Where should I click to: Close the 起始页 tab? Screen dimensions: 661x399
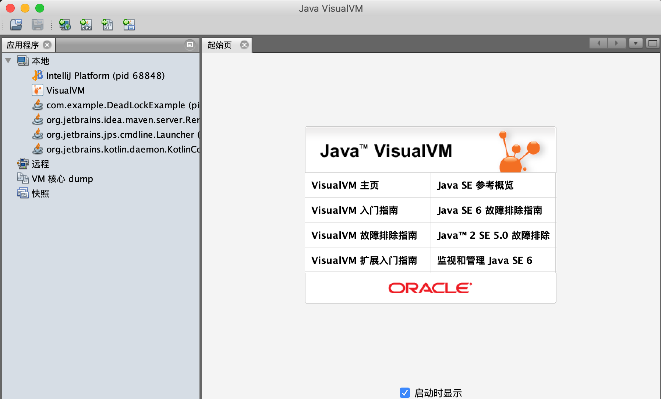point(244,45)
